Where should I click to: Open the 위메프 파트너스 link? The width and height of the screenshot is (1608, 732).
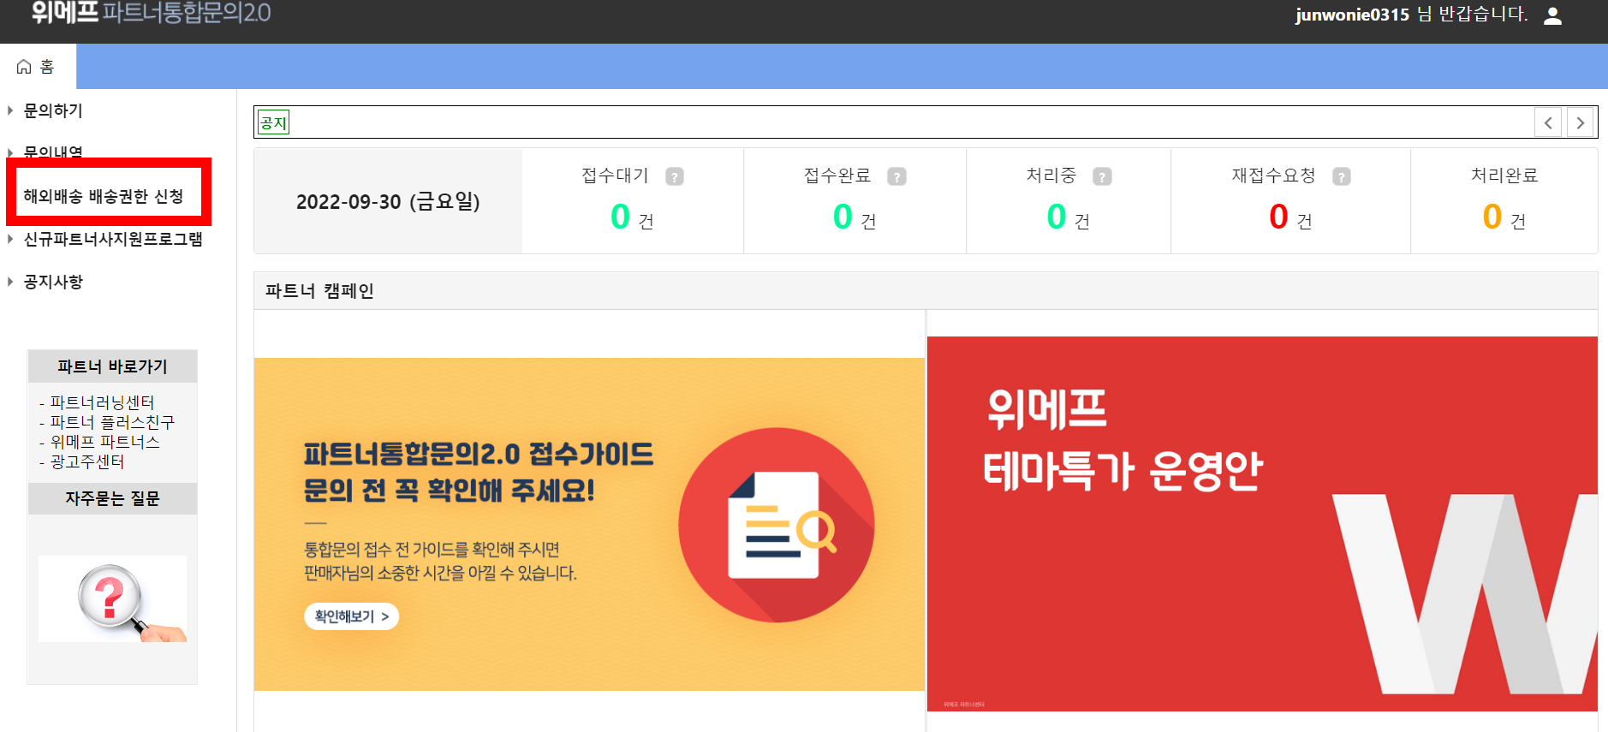pos(104,442)
